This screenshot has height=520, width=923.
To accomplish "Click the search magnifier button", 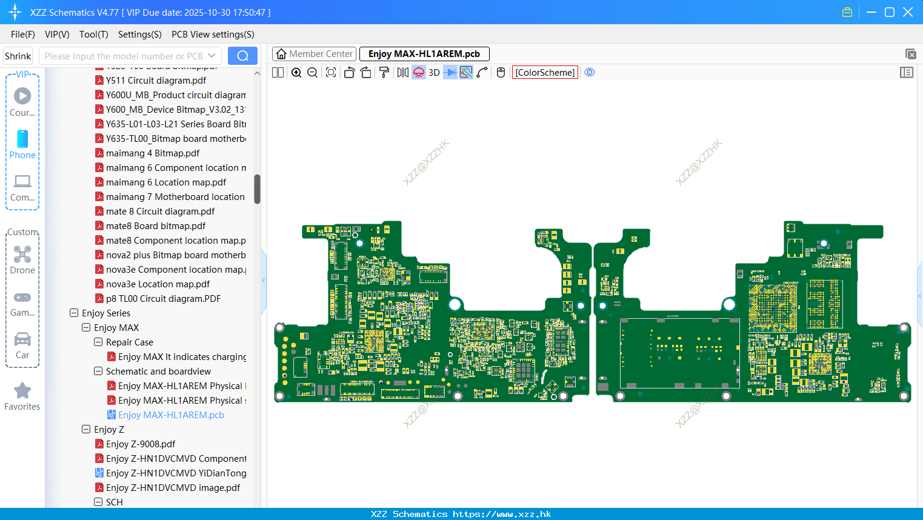I will click(242, 56).
